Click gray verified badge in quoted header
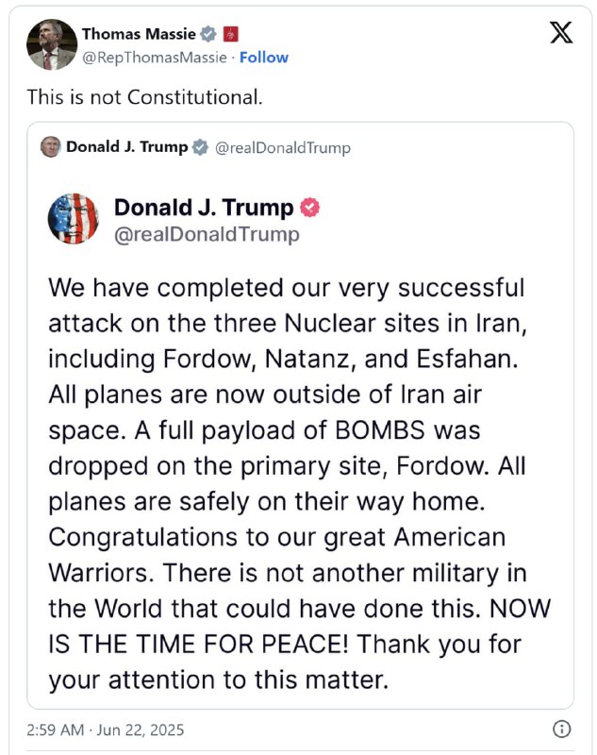 (x=200, y=147)
